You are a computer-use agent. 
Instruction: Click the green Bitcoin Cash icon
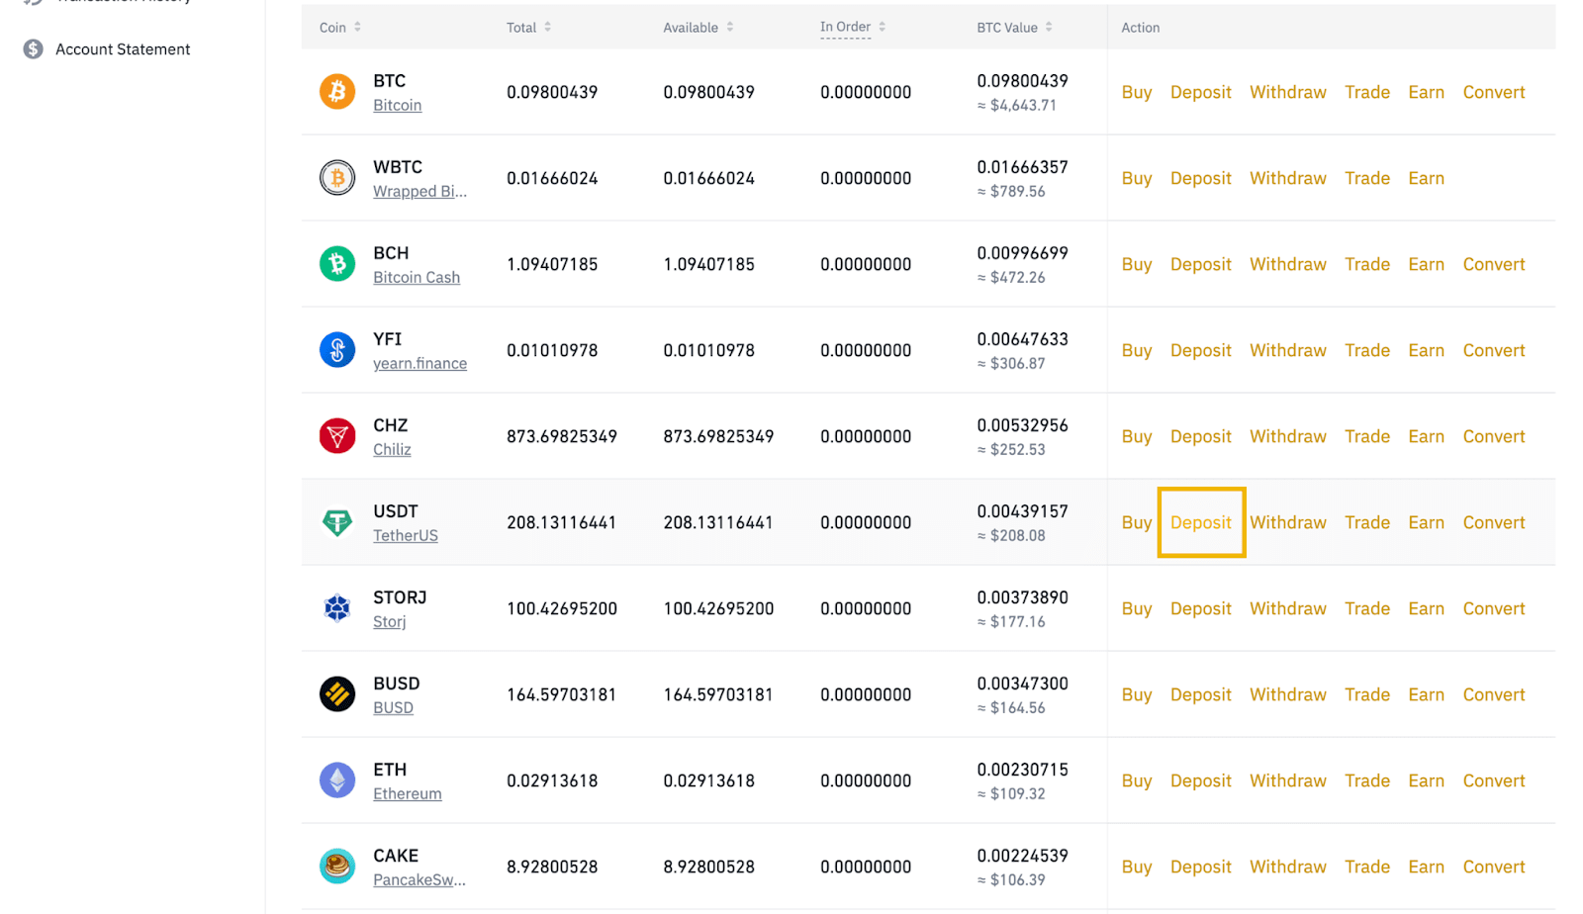click(337, 264)
